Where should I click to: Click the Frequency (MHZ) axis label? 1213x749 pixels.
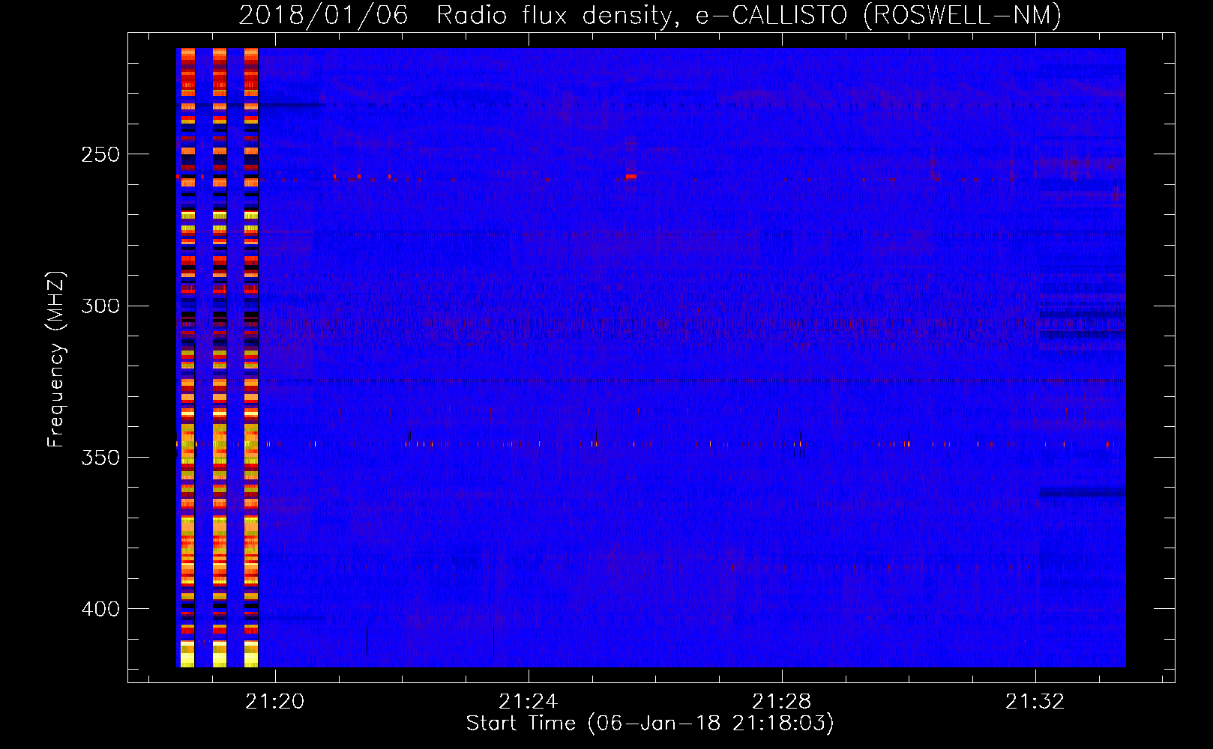pyautogui.click(x=56, y=360)
